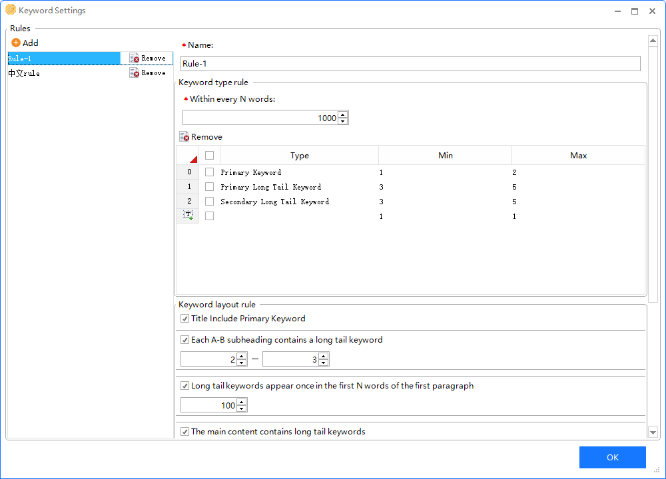Uncheck main content contains long tail keywords
The width and height of the screenshot is (666, 479).
(185, 432)
